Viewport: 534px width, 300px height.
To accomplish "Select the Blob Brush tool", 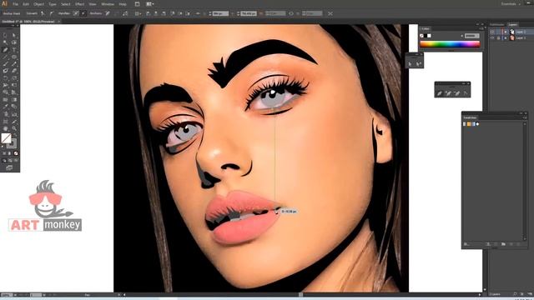I will pos(5,71).
